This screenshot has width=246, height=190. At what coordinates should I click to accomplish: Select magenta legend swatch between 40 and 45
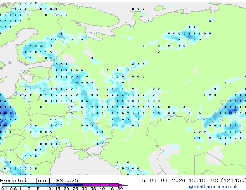pyautogui.click(x=105, y=185)
